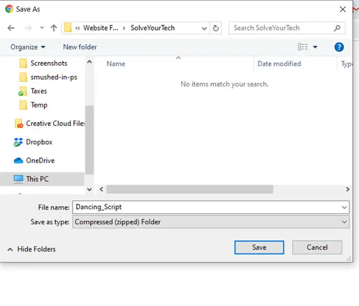
Task: Open the Organize menu
Action: pyautogui.click(x=28, y=47)
